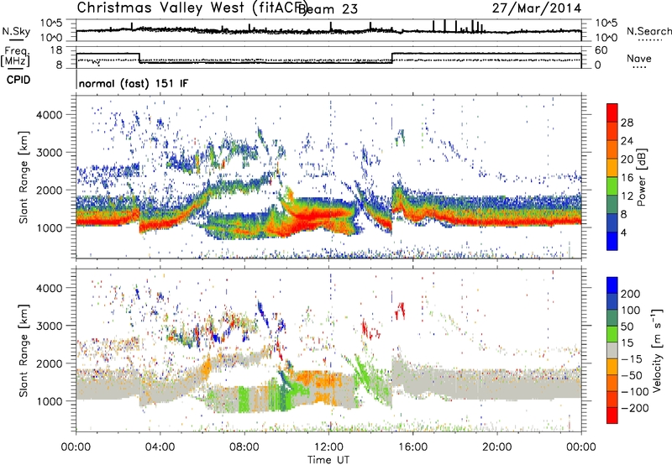
Task: Click the "-50" value on Velocity colorbar
Action: 631,375
